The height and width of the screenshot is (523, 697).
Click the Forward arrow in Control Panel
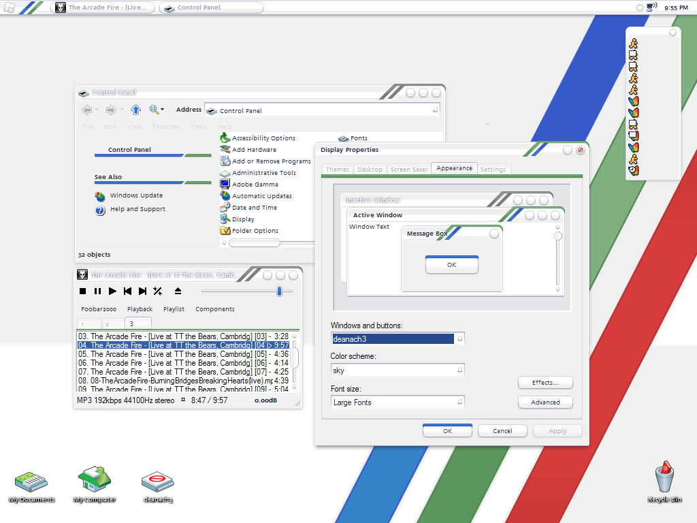pyautogui.click(x=111, y=110)
